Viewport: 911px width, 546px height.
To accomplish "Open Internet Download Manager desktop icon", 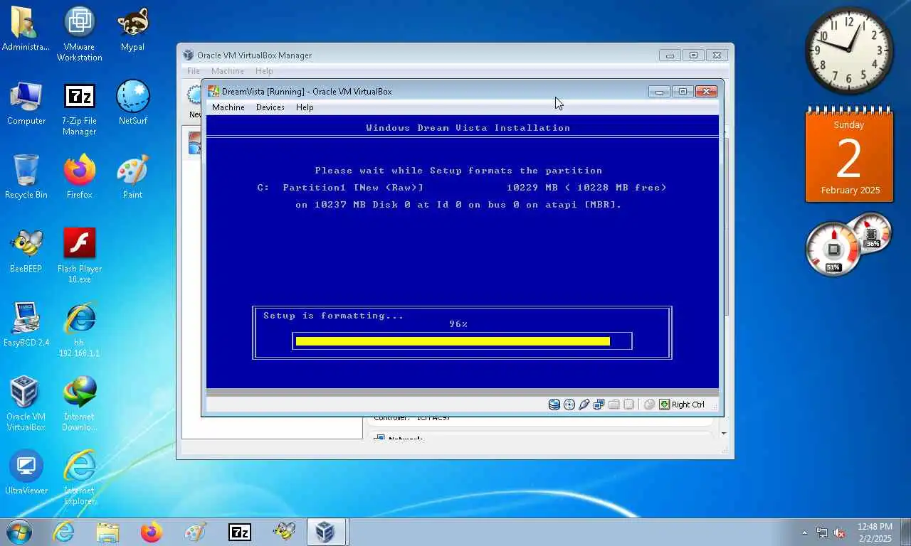I will pyautogui.click(x=80, y=404).
